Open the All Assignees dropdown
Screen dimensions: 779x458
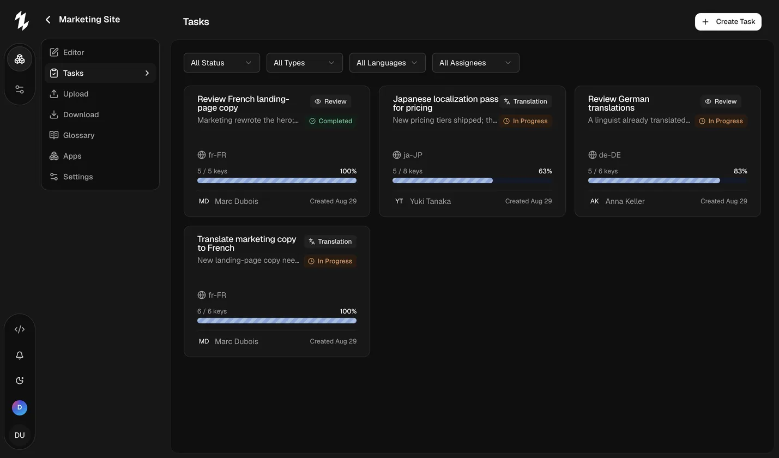coord(476,63)
